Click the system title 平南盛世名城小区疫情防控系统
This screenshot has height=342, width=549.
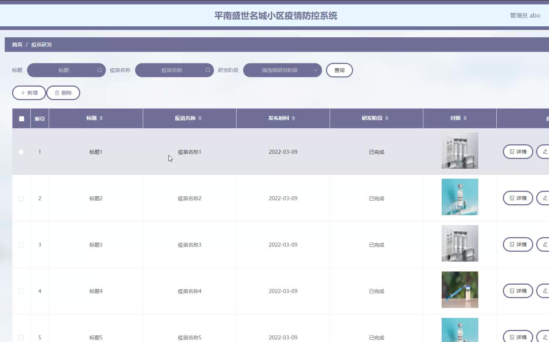tap(276, 16)
